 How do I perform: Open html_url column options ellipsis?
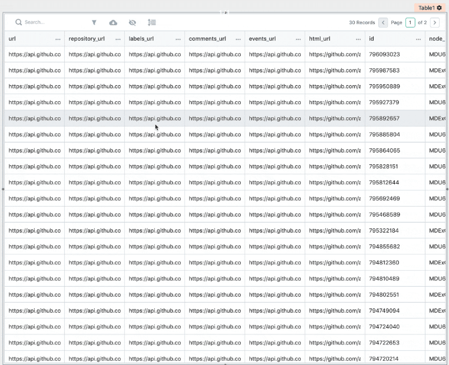click(x=358, y=39)
